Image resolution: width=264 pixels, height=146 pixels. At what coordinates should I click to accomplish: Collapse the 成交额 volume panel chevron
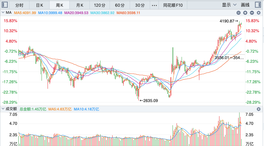tap(3, 109)
